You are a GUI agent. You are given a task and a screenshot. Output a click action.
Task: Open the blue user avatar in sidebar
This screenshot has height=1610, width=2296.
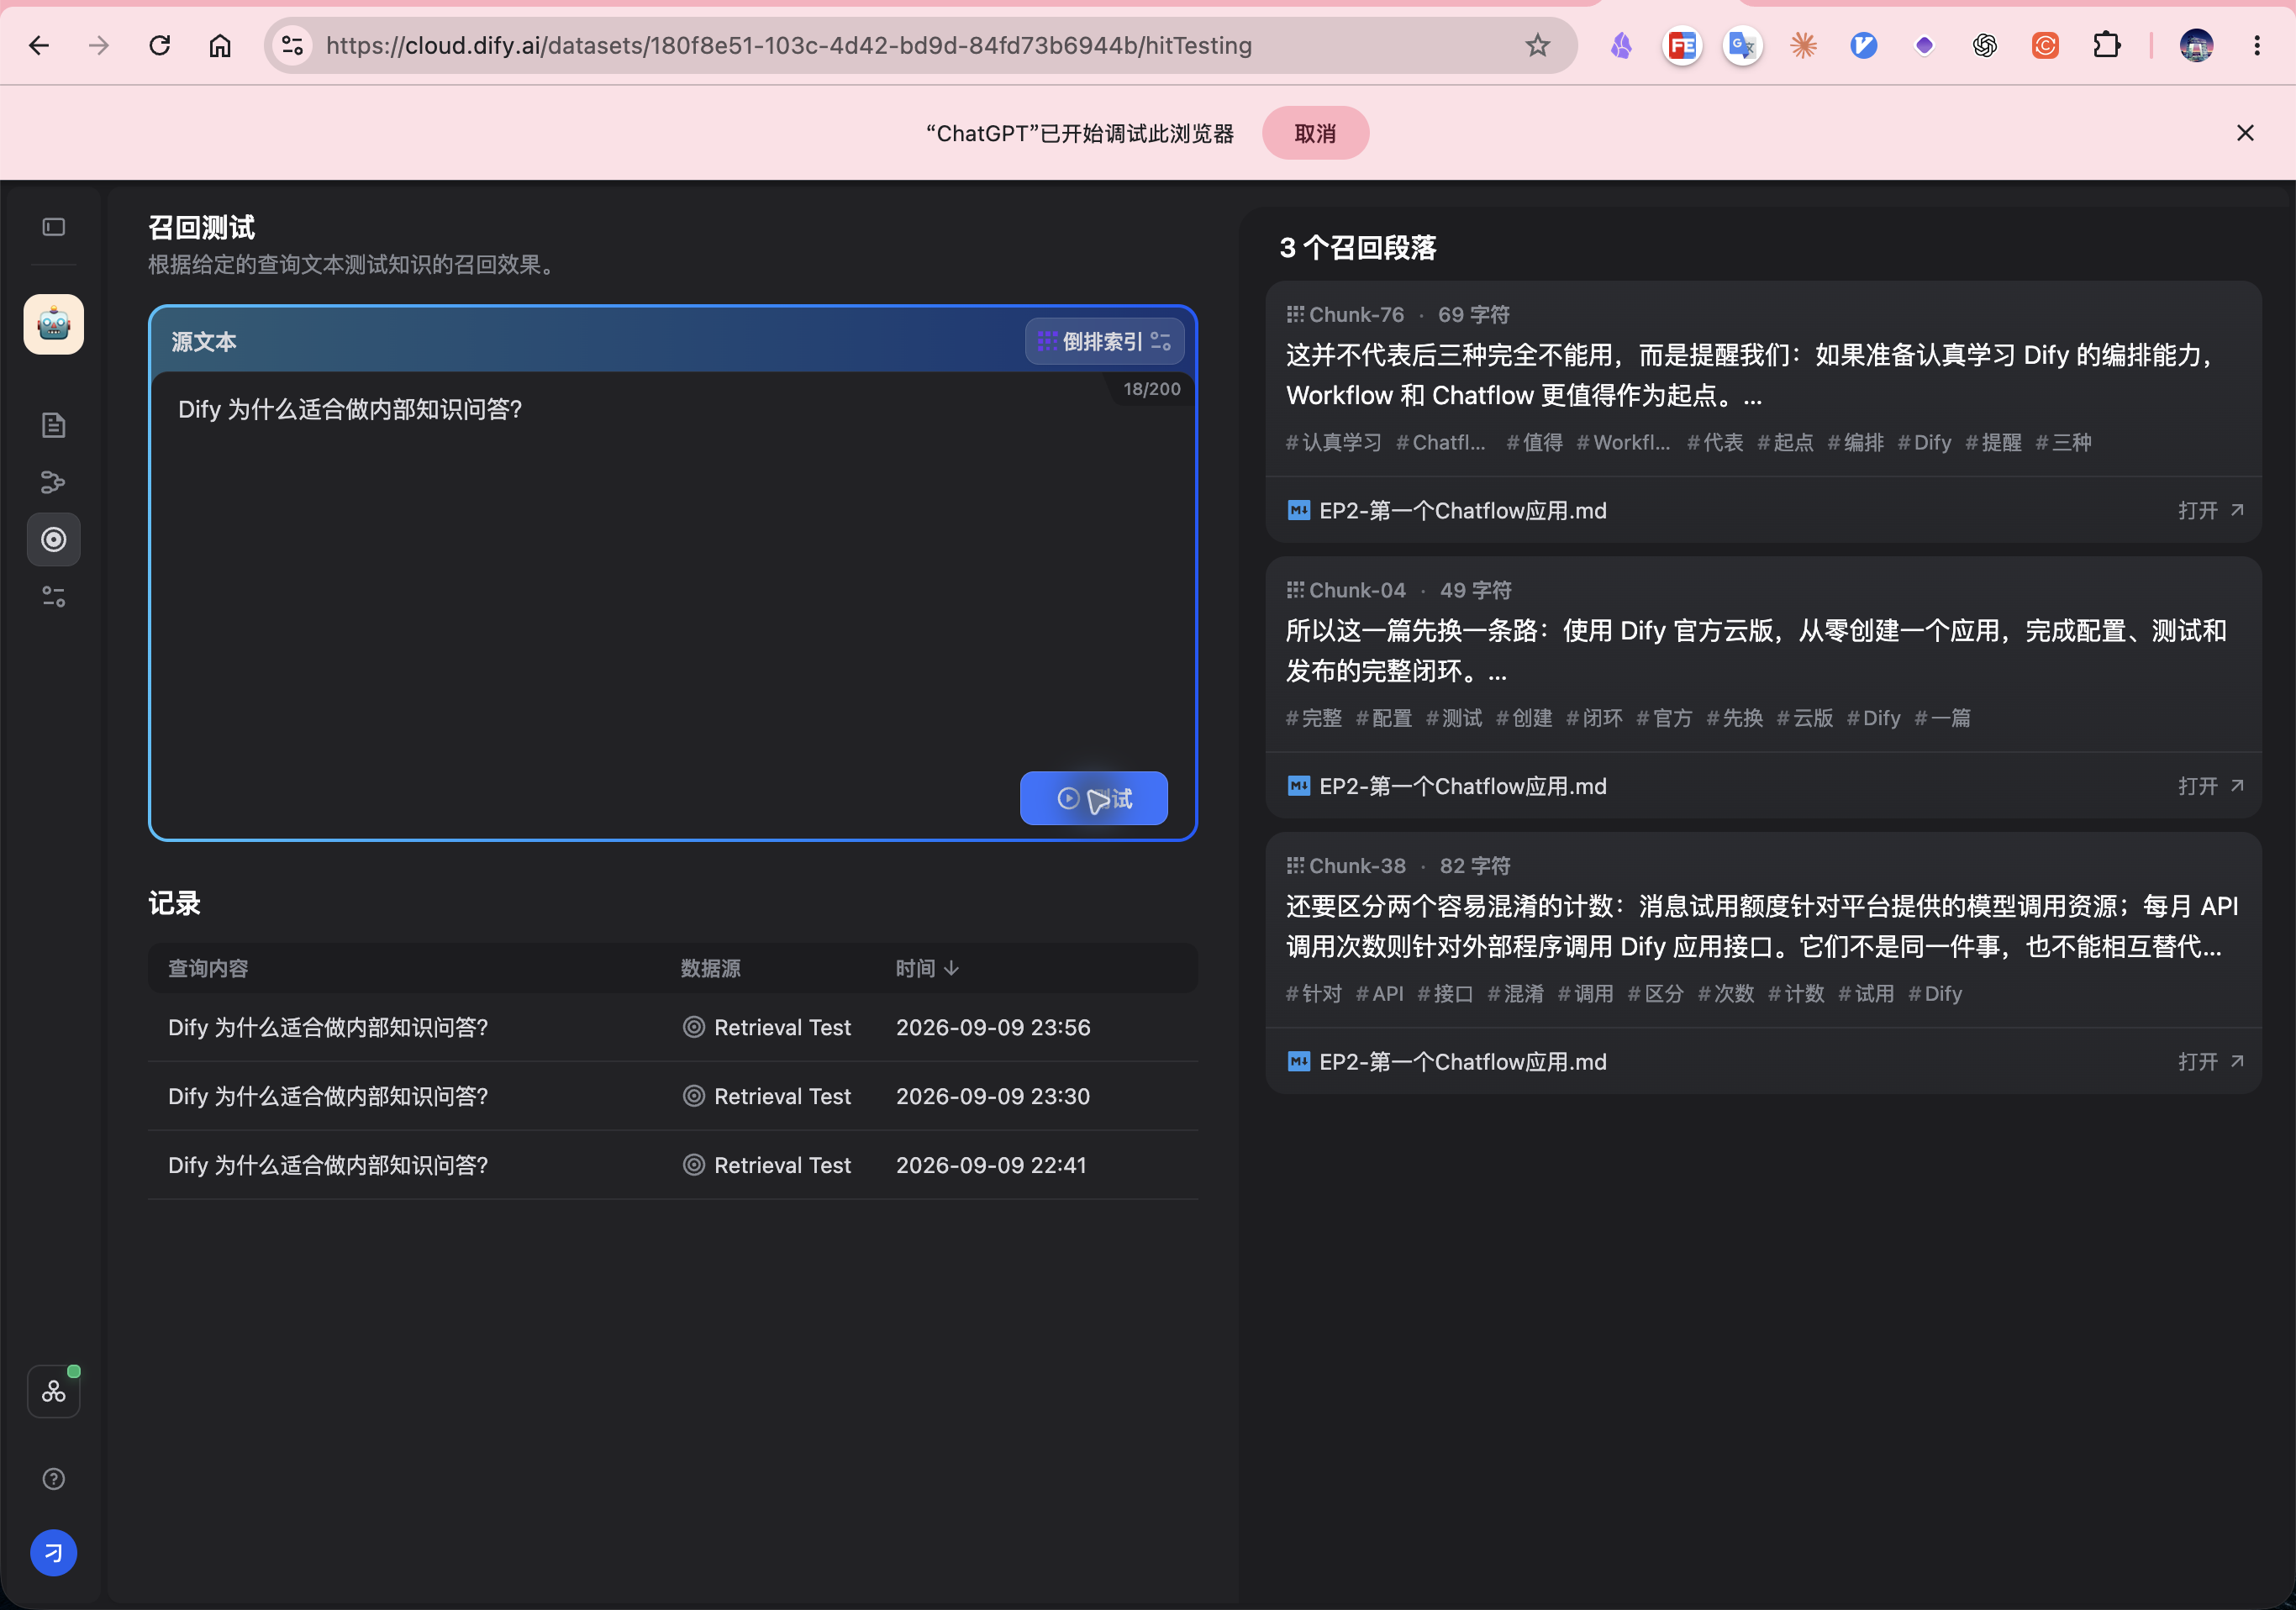point(54,1553)
